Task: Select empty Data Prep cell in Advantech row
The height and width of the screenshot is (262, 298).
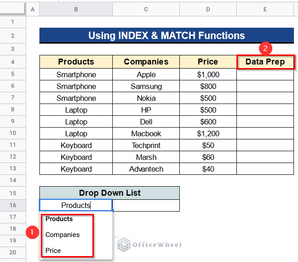Action: (x=265, y=169)
